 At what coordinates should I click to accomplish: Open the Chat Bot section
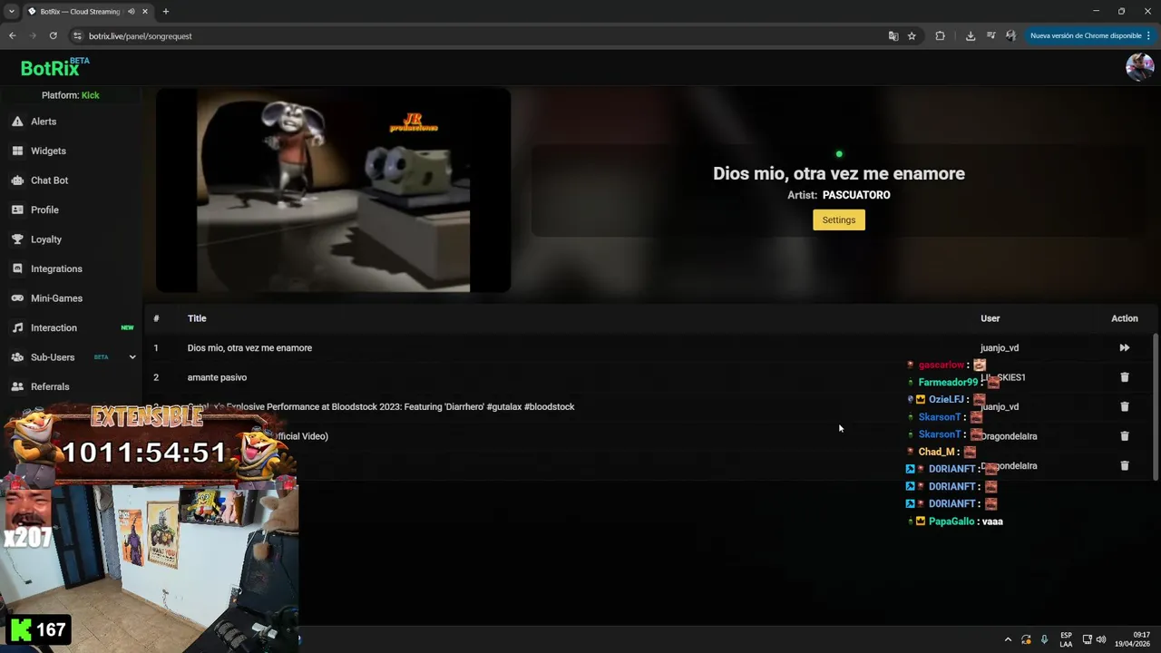click(49, 180)
